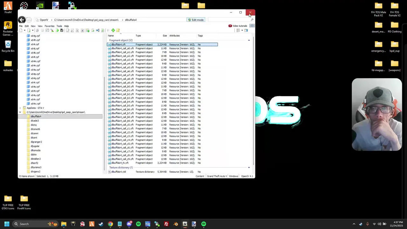This screenshot has width=407, height=229.
Task: Click the dlbuffalo4 breadcrumb segment
Action: point(131,20)
